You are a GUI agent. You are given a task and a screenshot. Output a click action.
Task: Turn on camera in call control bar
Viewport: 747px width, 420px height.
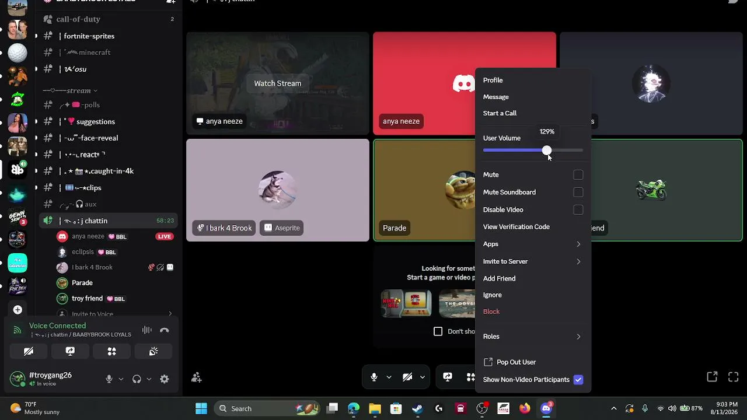pos(407,377)
